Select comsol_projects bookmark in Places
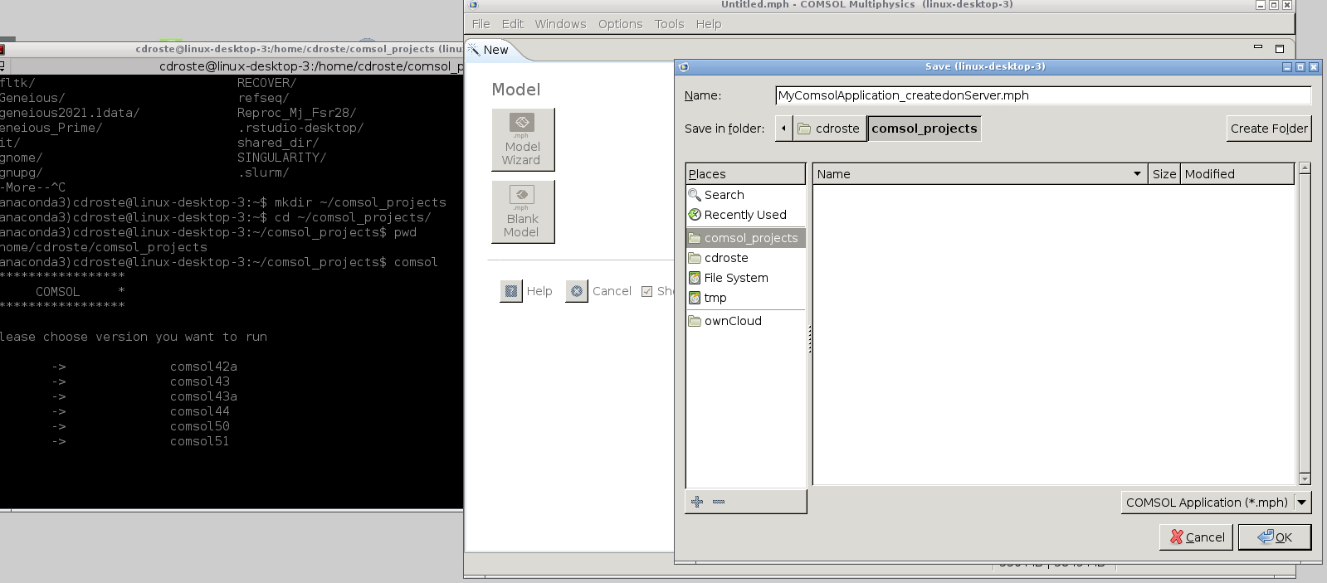The image size is (1327, 583). (745, 238)
